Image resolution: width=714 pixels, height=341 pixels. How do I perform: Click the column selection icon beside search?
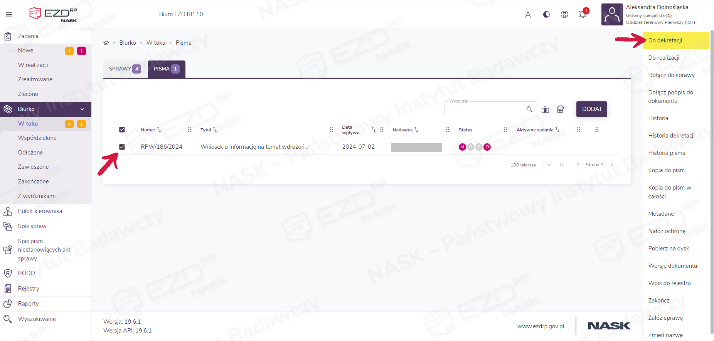pyautogui.click(x=545, y=109)
